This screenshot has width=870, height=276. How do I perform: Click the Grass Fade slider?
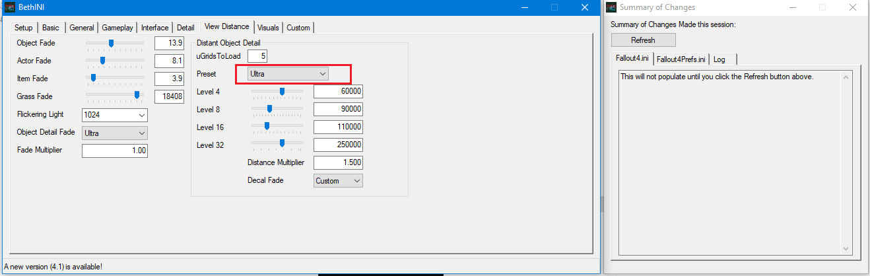pos(137,96)
